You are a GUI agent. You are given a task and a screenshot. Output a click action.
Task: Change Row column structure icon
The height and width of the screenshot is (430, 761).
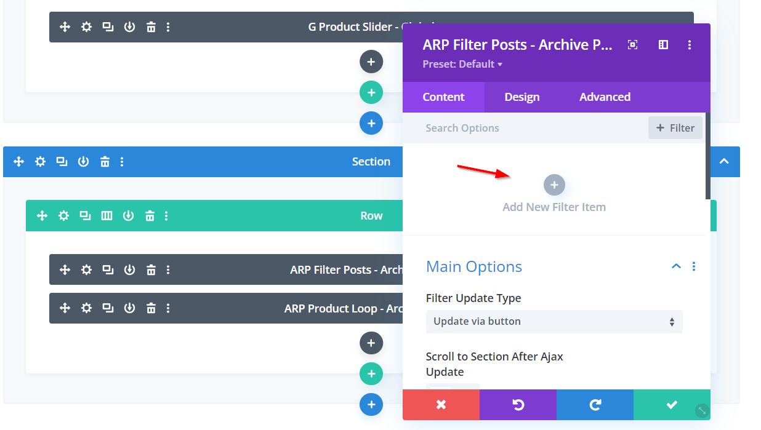click(x=107, y=216)
